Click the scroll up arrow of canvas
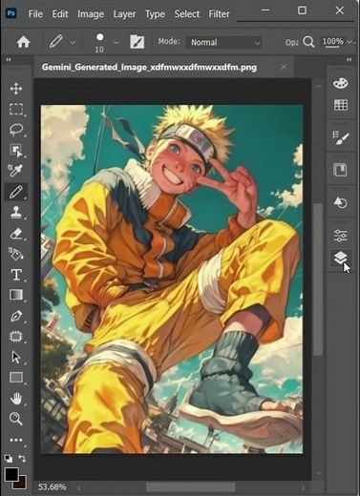 click(318, 86)
